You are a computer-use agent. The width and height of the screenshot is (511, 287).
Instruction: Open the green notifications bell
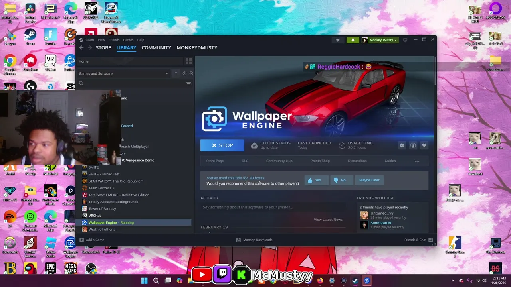coord(353,40)
